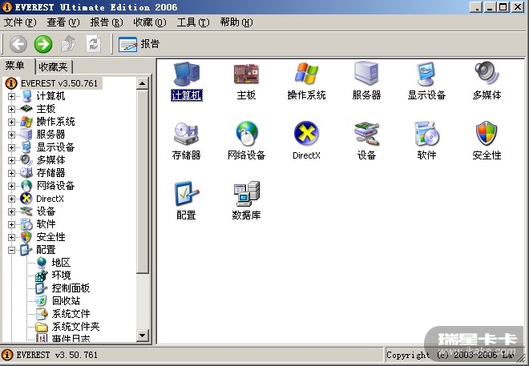529x366 pixels.
Task: Select 存储器 label in the tree
Action: (x=50, y=173)
